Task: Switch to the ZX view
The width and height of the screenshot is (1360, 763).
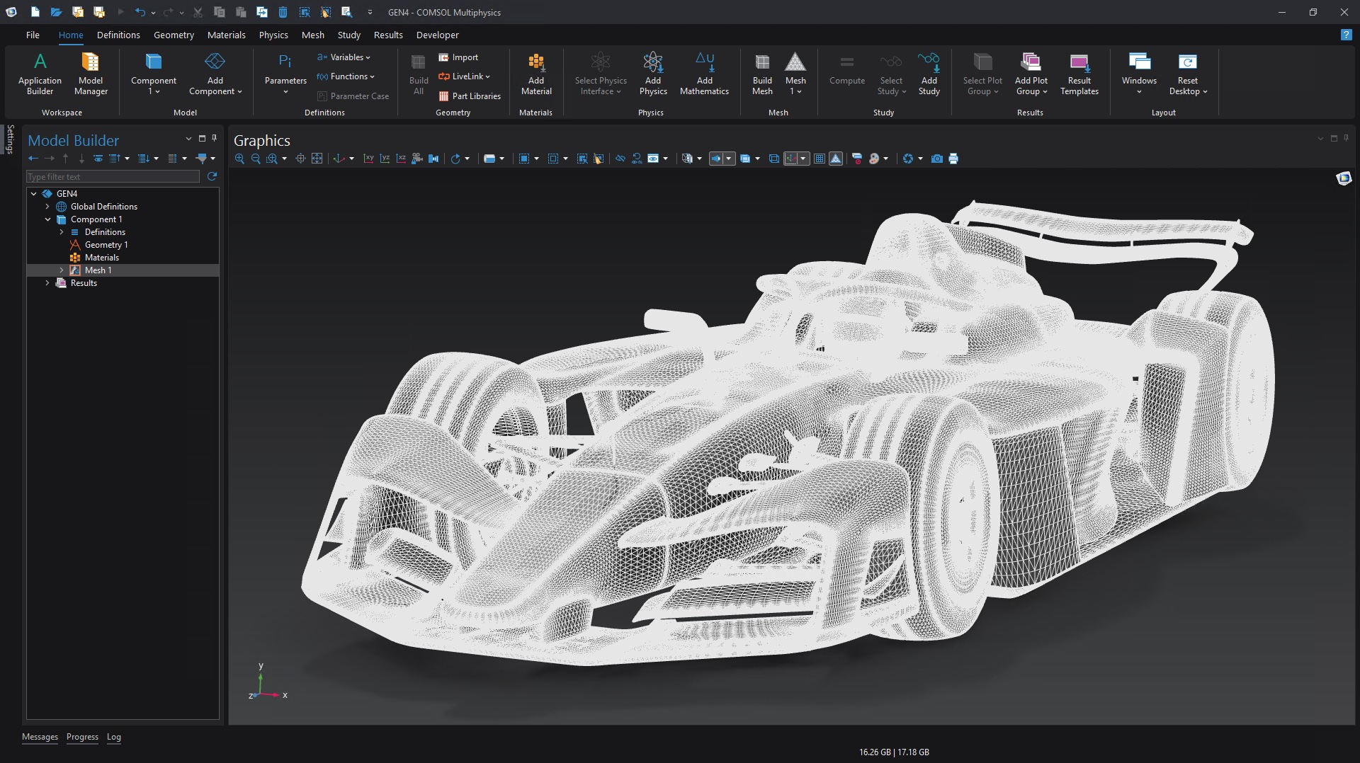Action: click(401, 159)
